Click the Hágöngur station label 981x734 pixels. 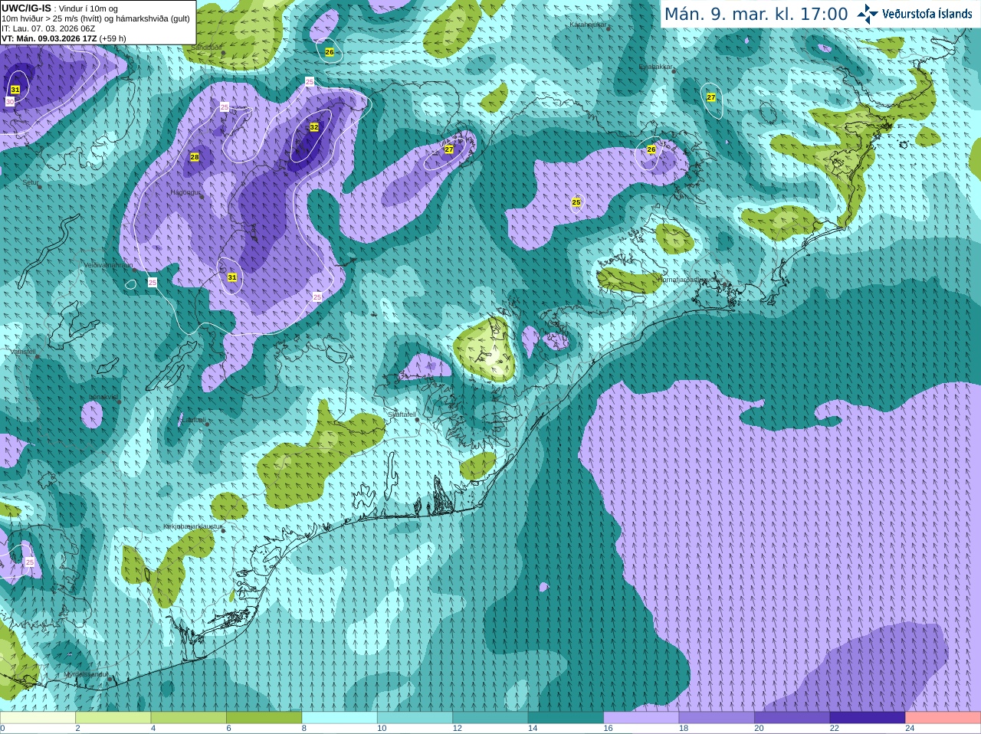[x=185, y=192]
